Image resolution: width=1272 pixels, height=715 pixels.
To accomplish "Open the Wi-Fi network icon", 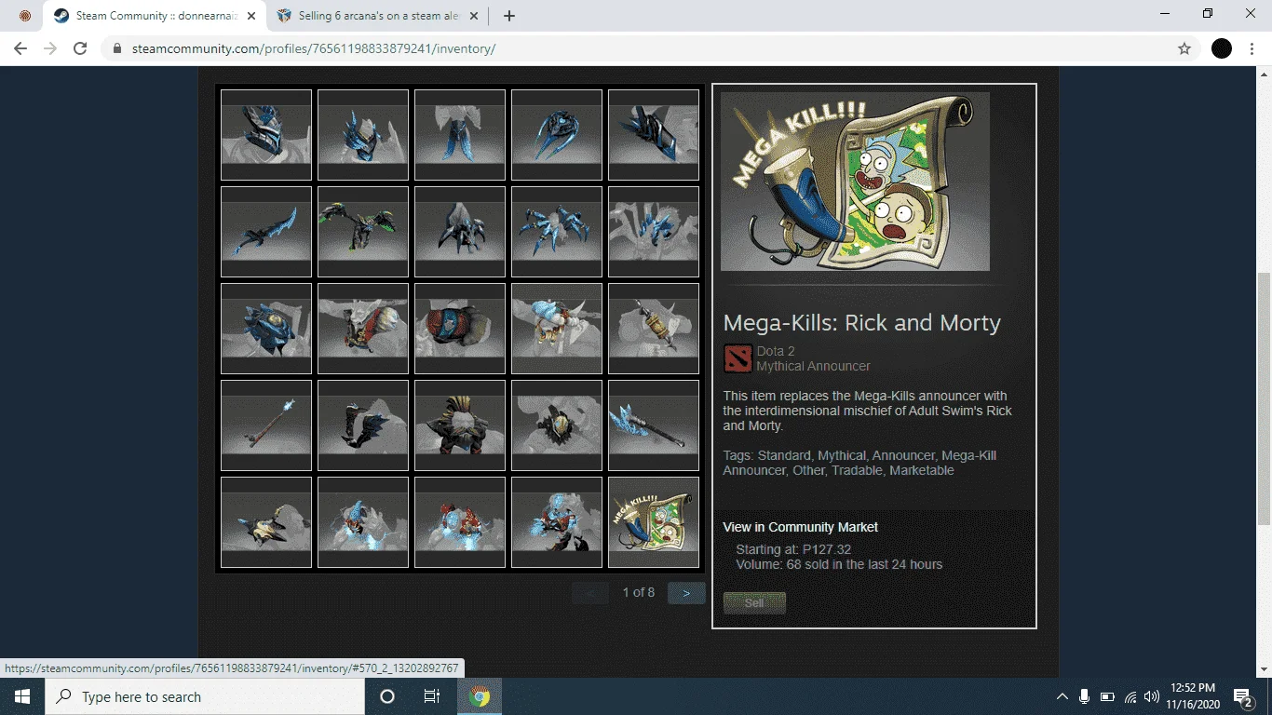I will coord(1130,696).
